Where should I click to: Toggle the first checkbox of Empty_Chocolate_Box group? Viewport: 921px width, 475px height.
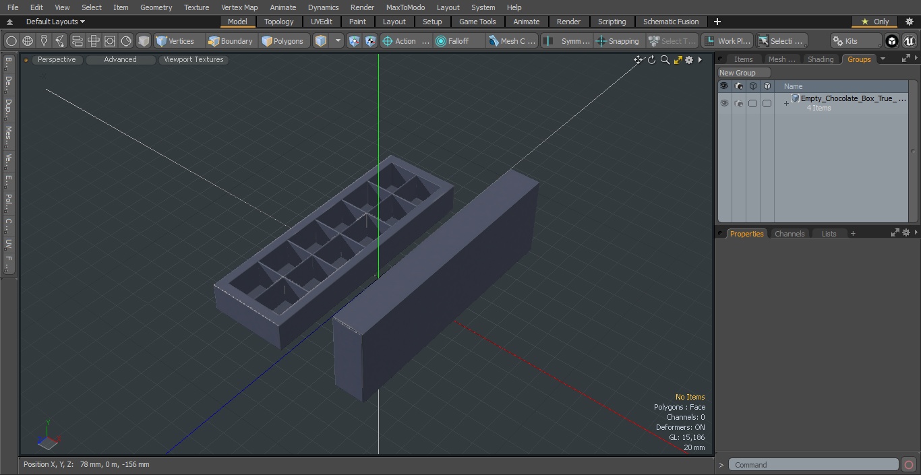(x=752, y=103)
